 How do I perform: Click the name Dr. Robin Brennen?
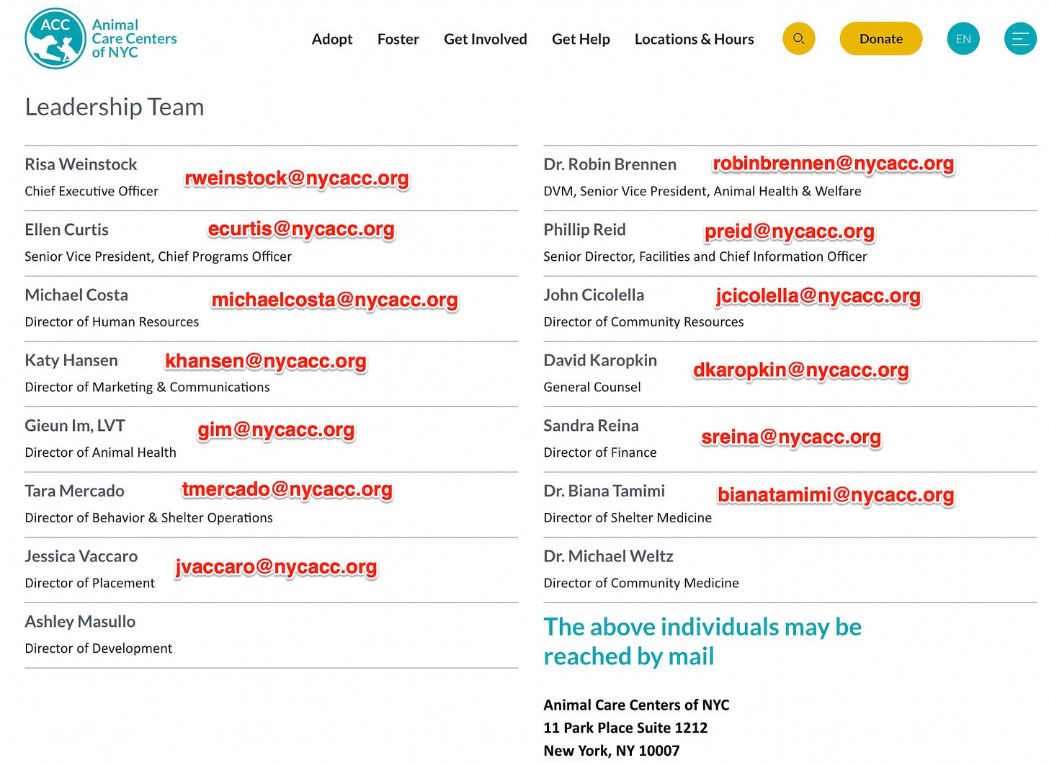point(610,164)
